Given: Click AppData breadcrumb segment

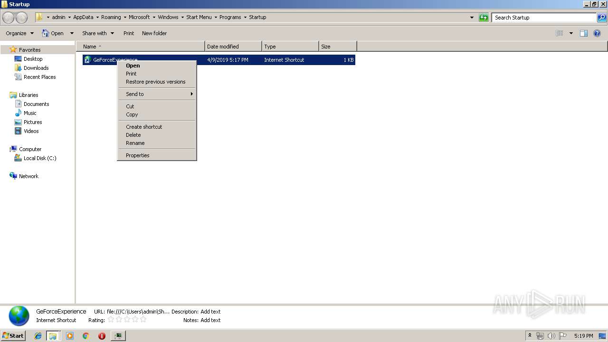Looking at the screenshot, I should click(x=83, y=18).
